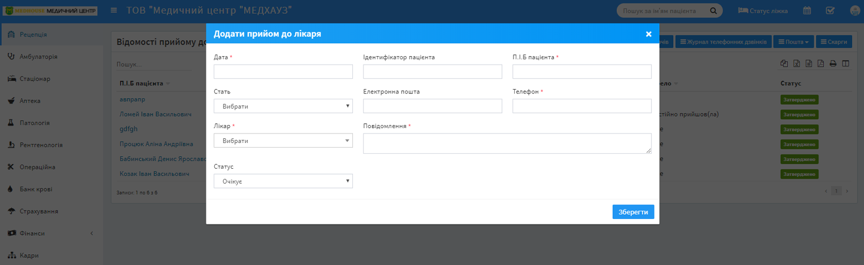Toggle column visibility icon
The width and height of the screenshot is (864, 265).
click(x=845, y=64)
